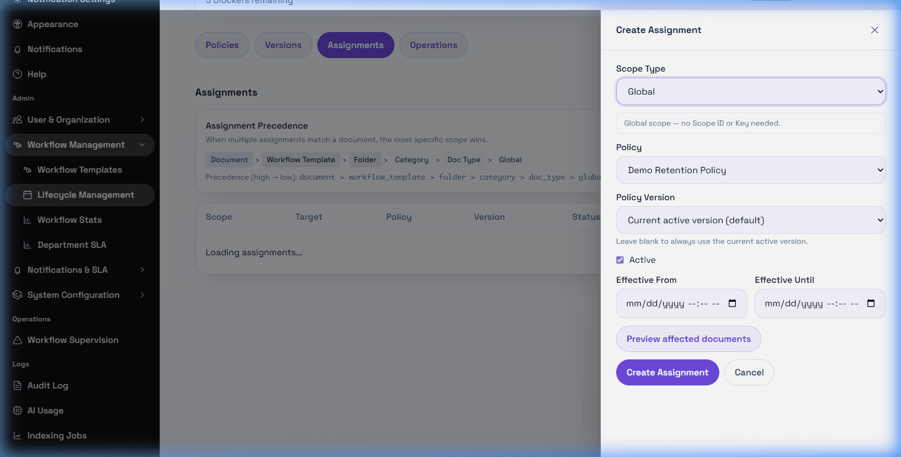Click the Document precedence chip

point(229,160)
